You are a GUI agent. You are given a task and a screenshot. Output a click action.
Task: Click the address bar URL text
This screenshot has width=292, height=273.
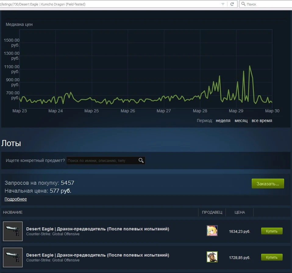tap(43, 4)
